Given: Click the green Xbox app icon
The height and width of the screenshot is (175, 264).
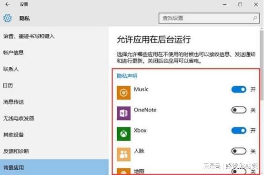Looking at the screenshot, I should [123, 134].
